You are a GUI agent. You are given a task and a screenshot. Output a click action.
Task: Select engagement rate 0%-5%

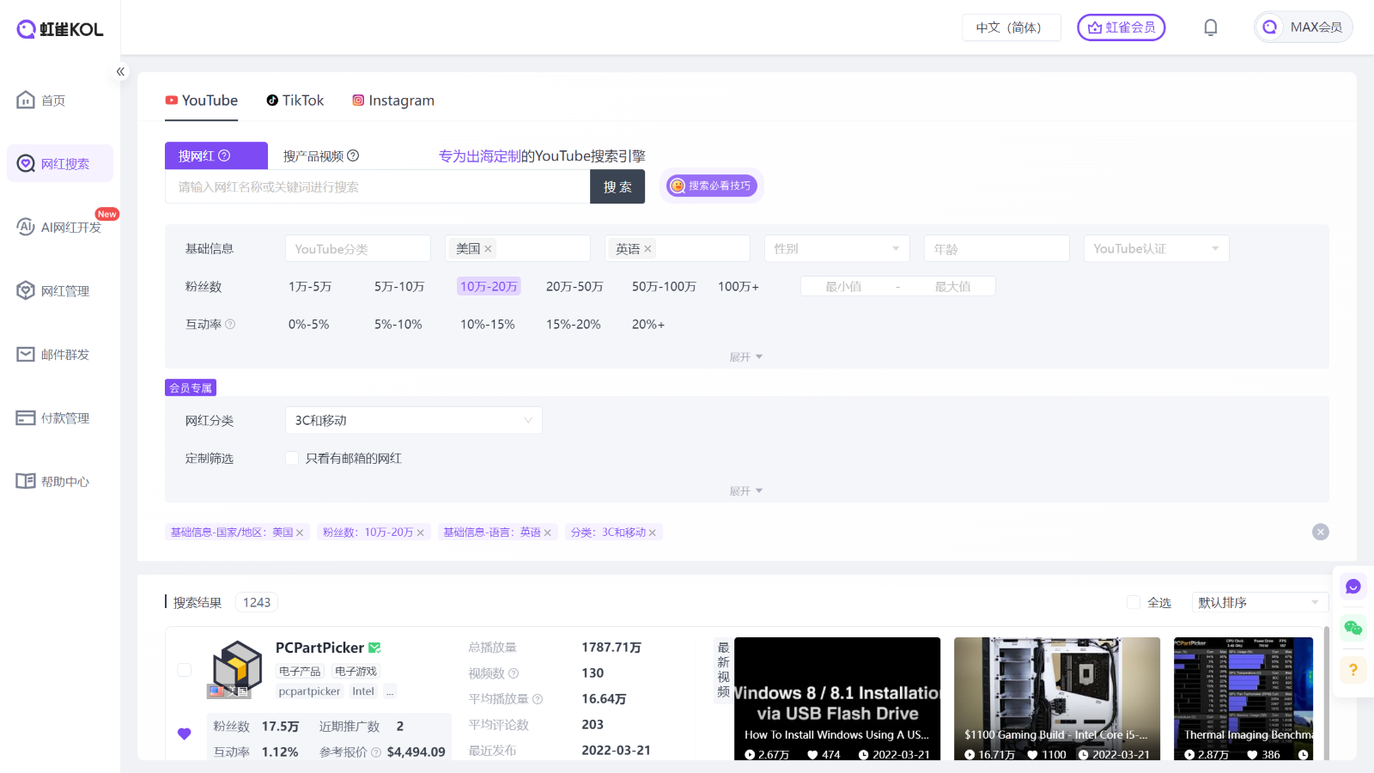[309, 324]
